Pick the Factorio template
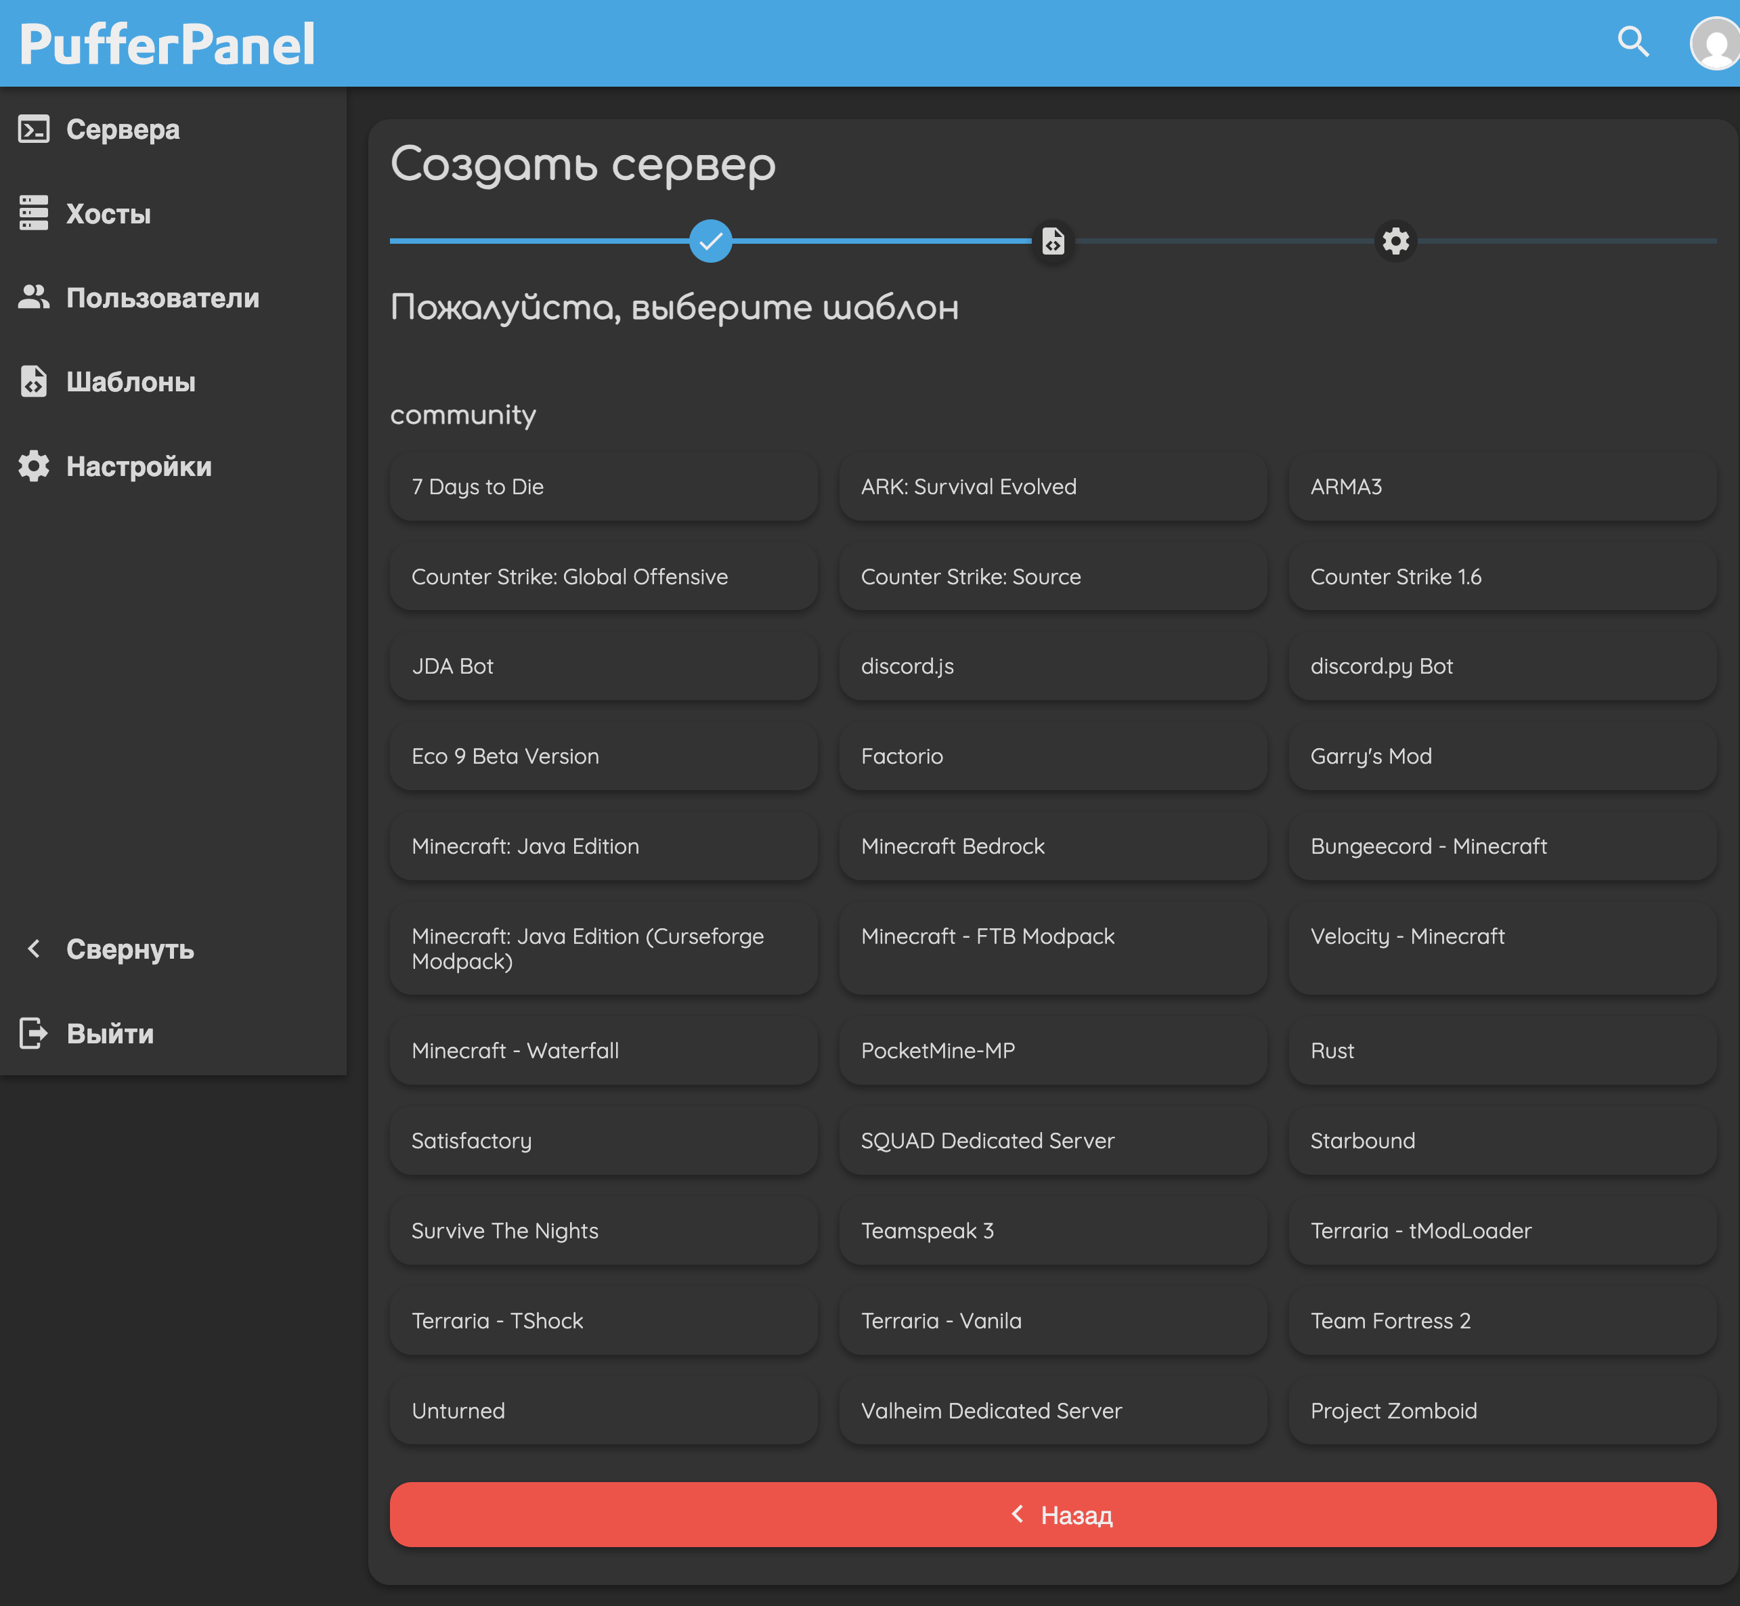The width and height of the screenshot is (1740, 1606). point(1053,756)
